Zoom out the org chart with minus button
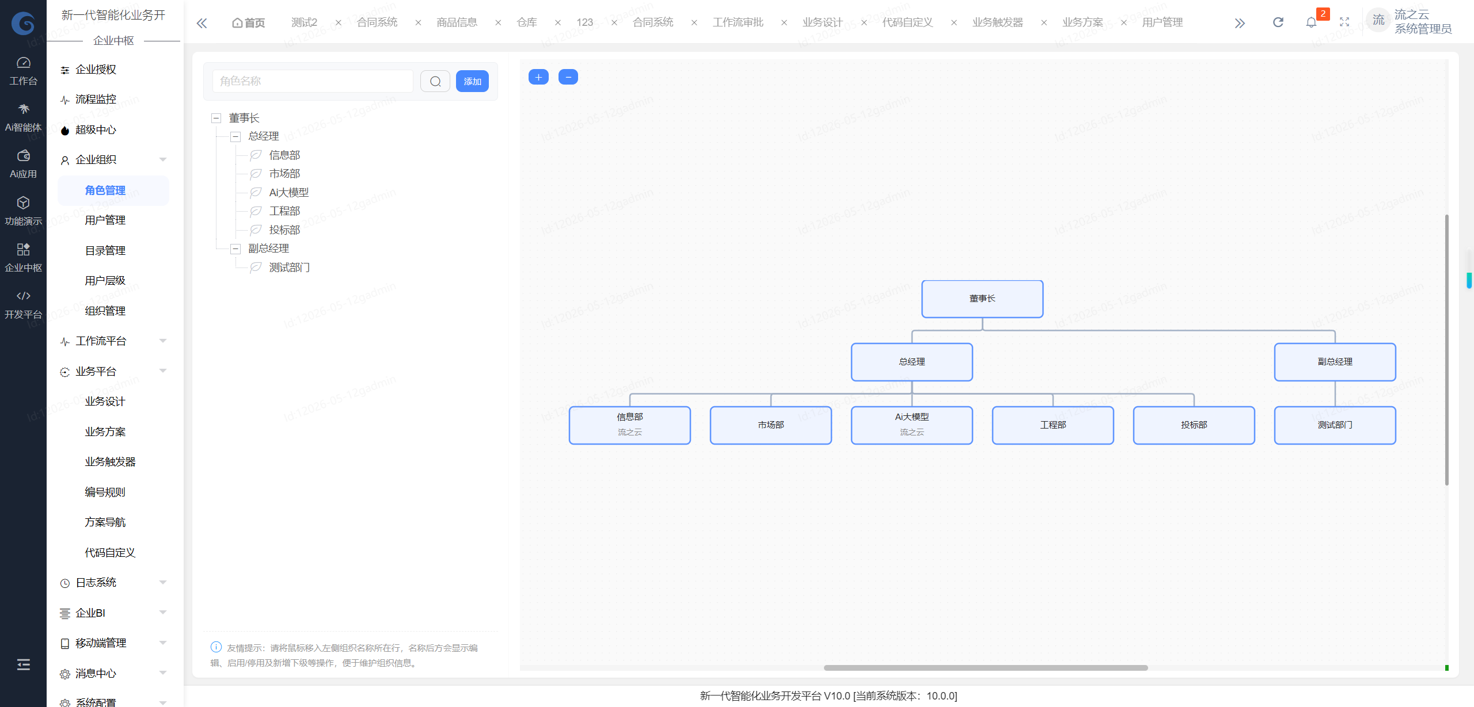Screen dimensions: 1474x707 point(568,77)
